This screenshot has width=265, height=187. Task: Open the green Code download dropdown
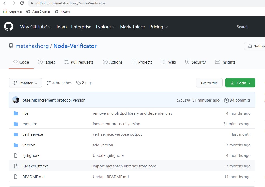click(x=240, y=83)
